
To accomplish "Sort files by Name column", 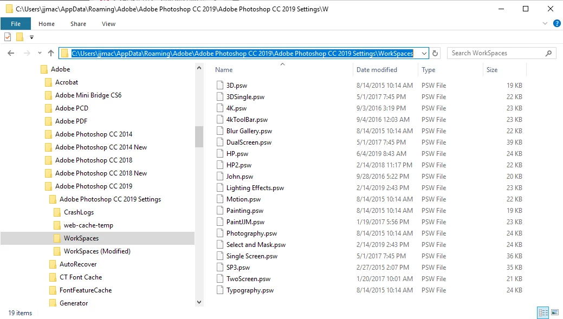I will 224,70.
